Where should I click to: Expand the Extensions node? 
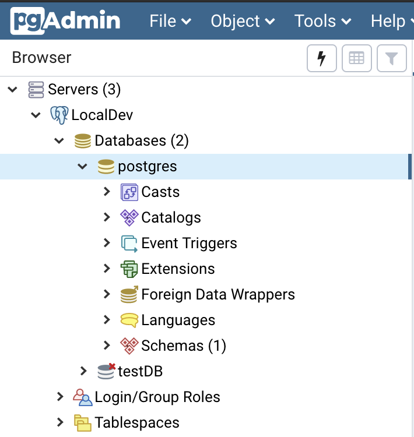pyautogui.click(x=107, y=269)
